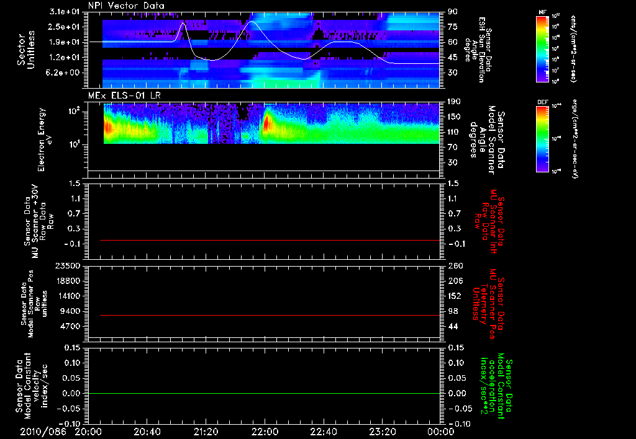This screenshot has width=636, height=439.
Task: Click the NPI Vector Data panel title
Action: [126, 6]
